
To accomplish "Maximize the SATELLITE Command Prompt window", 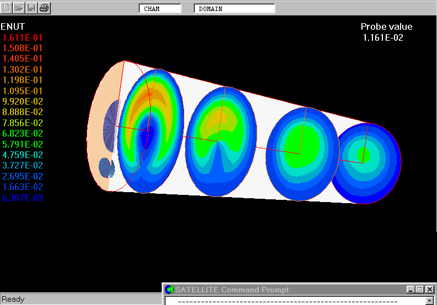I will click(x=419, y=290).
